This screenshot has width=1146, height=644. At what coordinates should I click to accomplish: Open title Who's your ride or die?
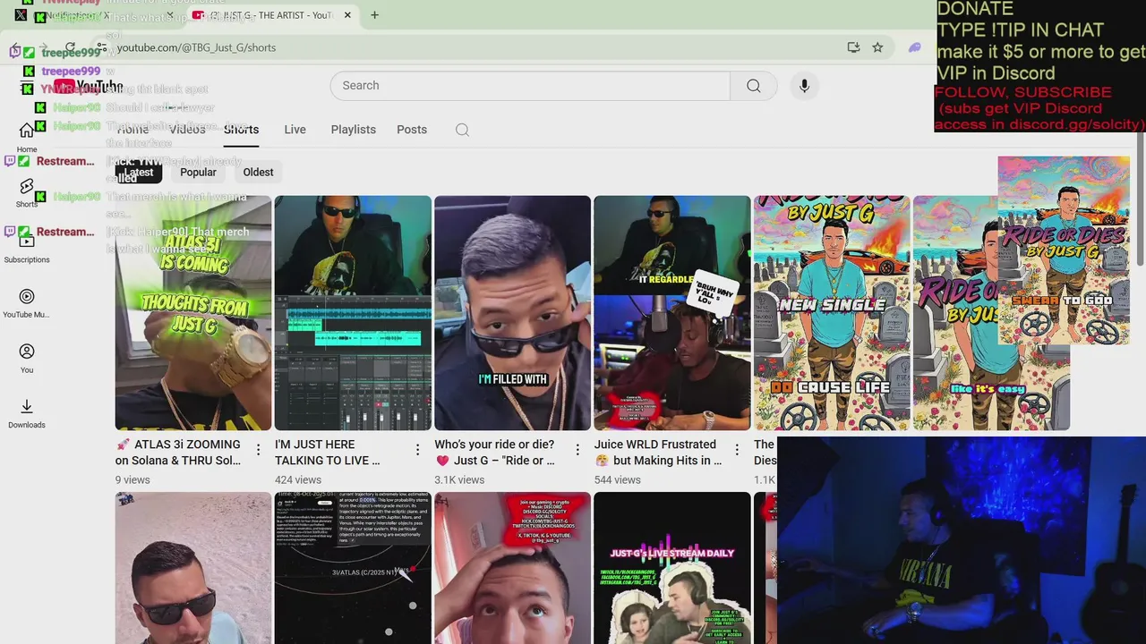(x=495, y=453)
